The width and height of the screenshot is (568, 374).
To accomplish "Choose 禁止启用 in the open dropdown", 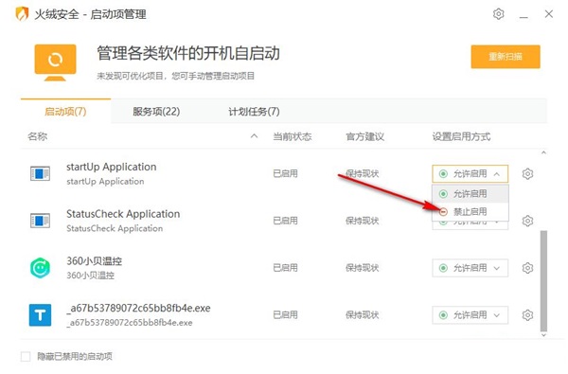I will (470, 212).
